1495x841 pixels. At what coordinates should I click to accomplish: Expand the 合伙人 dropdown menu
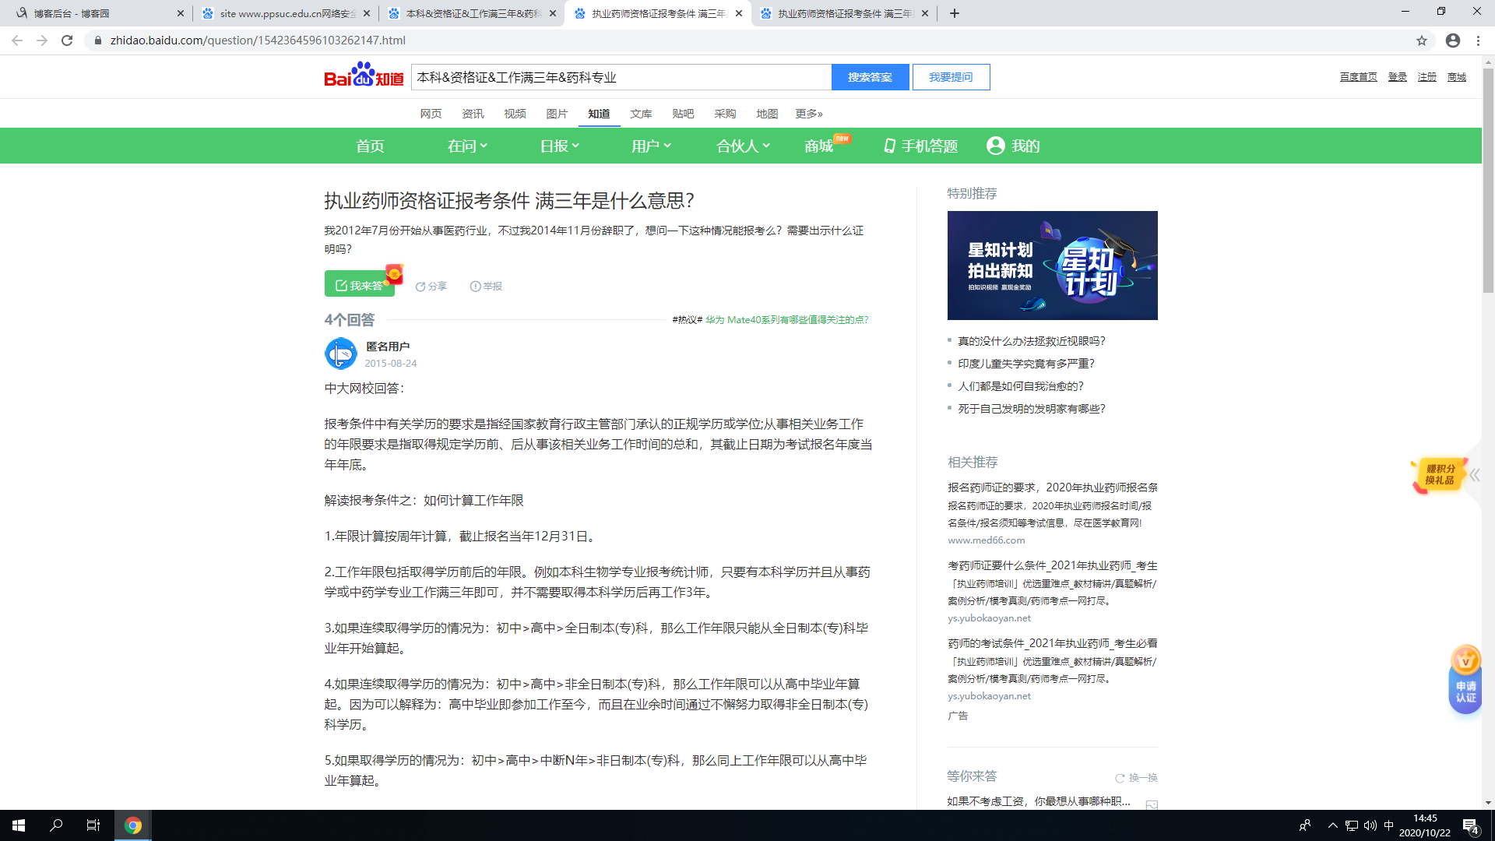click(x=743, y=146)
